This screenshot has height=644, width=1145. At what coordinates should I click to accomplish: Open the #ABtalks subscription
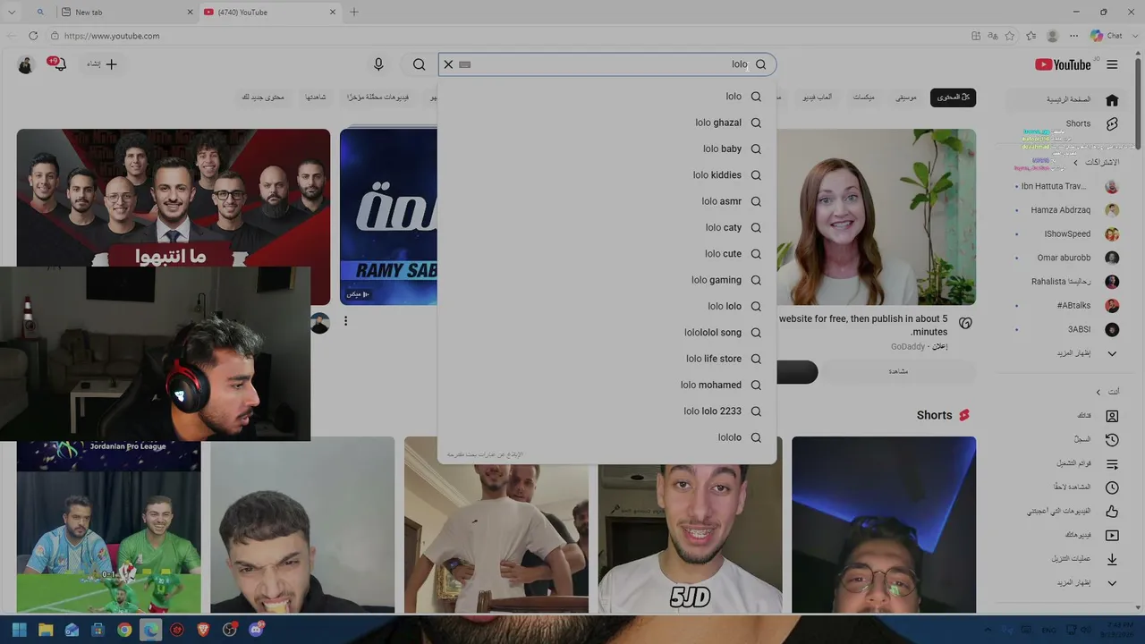point(1067,306)
